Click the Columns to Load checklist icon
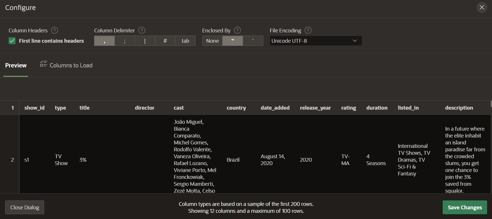This screenshot has width=492, height=219. tap(43, 64)
